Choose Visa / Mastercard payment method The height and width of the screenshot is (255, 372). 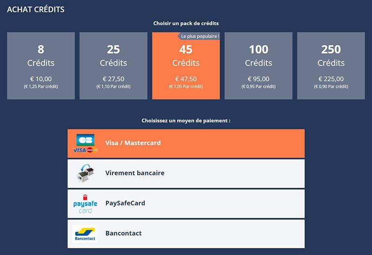pyautogui.click(x=186, y=143)
